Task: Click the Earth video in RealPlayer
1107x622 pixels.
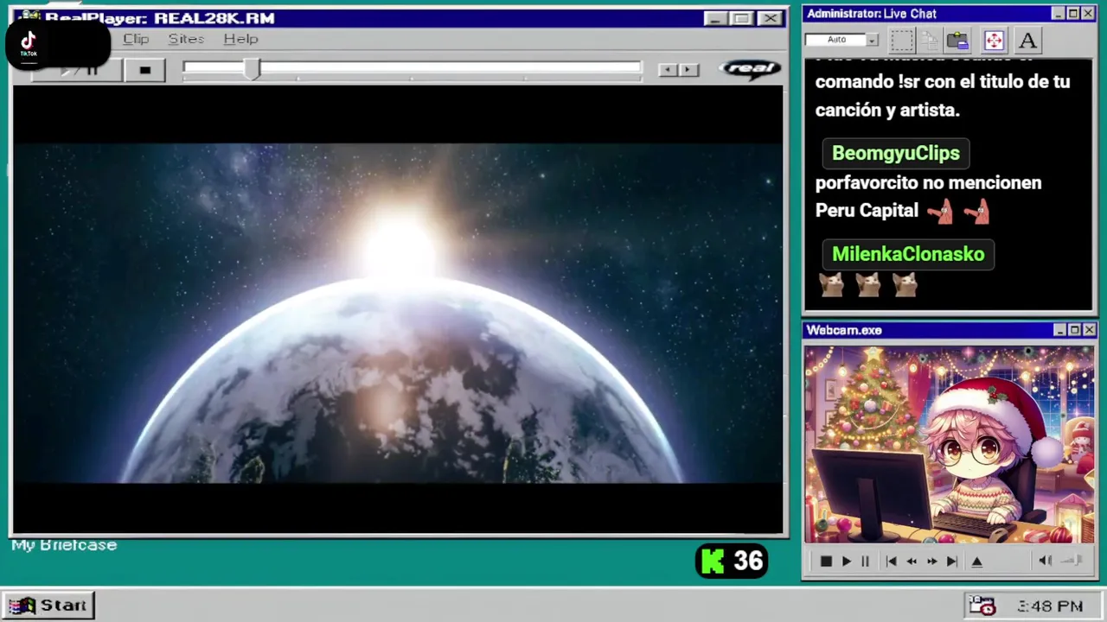Action: (x=398, y=313)
